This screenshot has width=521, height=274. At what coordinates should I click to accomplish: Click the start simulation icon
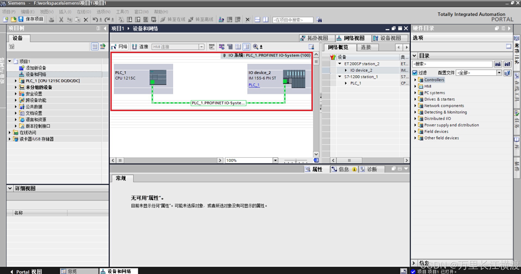(146, 20)
